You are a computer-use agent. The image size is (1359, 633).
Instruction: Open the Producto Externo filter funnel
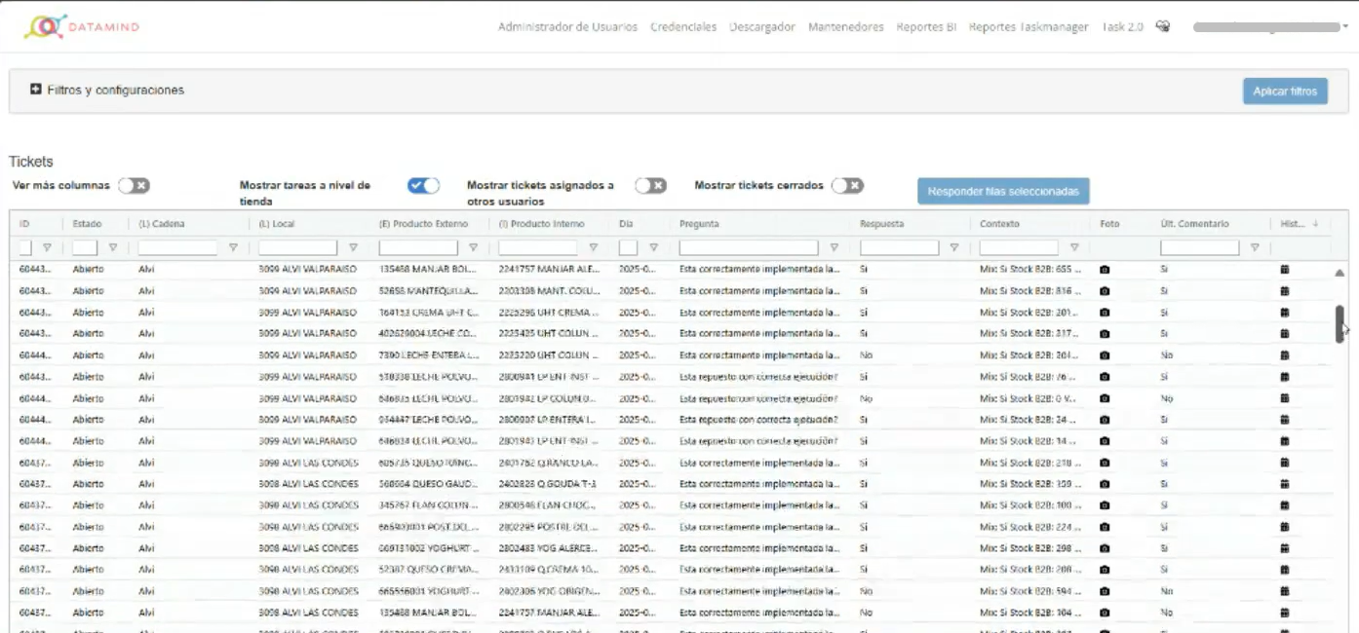473,247
